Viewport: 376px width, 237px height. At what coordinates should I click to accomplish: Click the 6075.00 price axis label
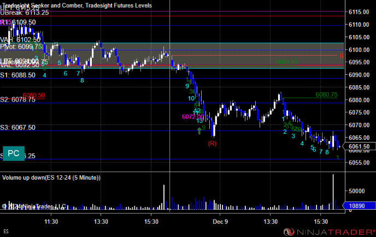(x=359, y=112)
